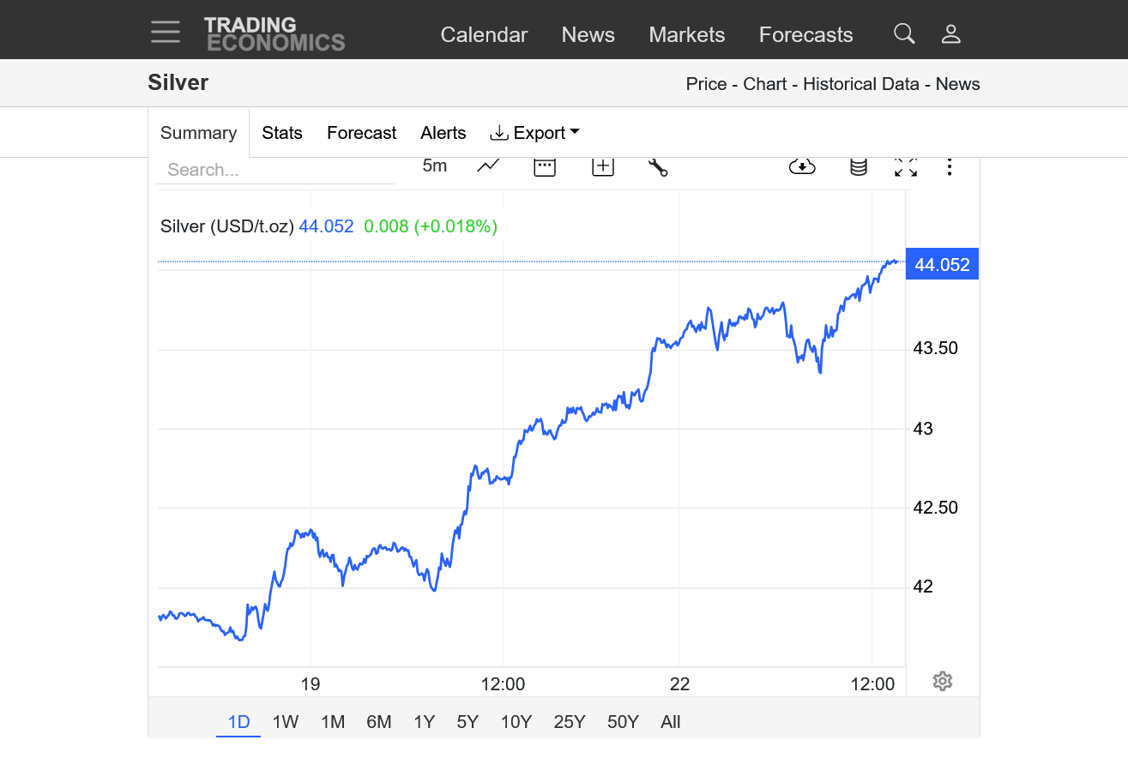1128x764 pixels.
Task: Switch to the Stats tab
Action: pos(282,133)
